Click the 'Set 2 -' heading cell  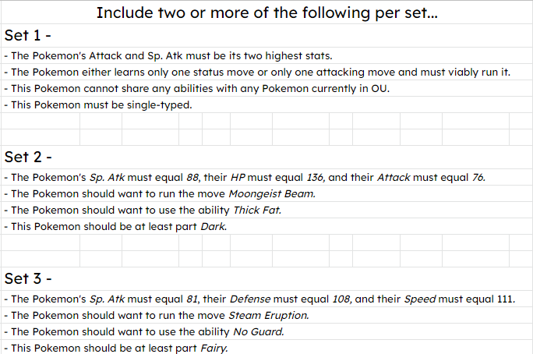[28, 158]
